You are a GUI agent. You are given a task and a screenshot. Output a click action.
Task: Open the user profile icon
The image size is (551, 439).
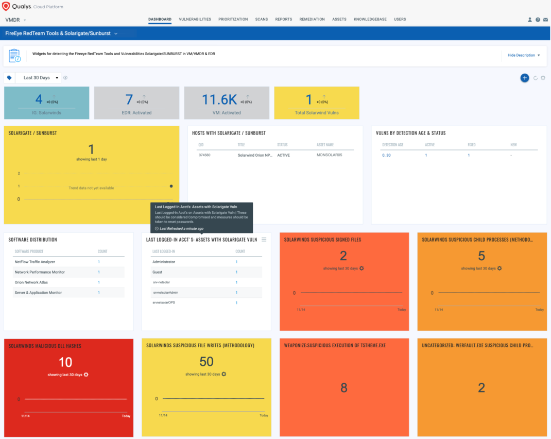(x=529, y=20)
